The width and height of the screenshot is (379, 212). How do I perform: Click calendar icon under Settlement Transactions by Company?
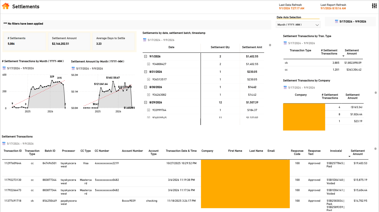[285, 87]
